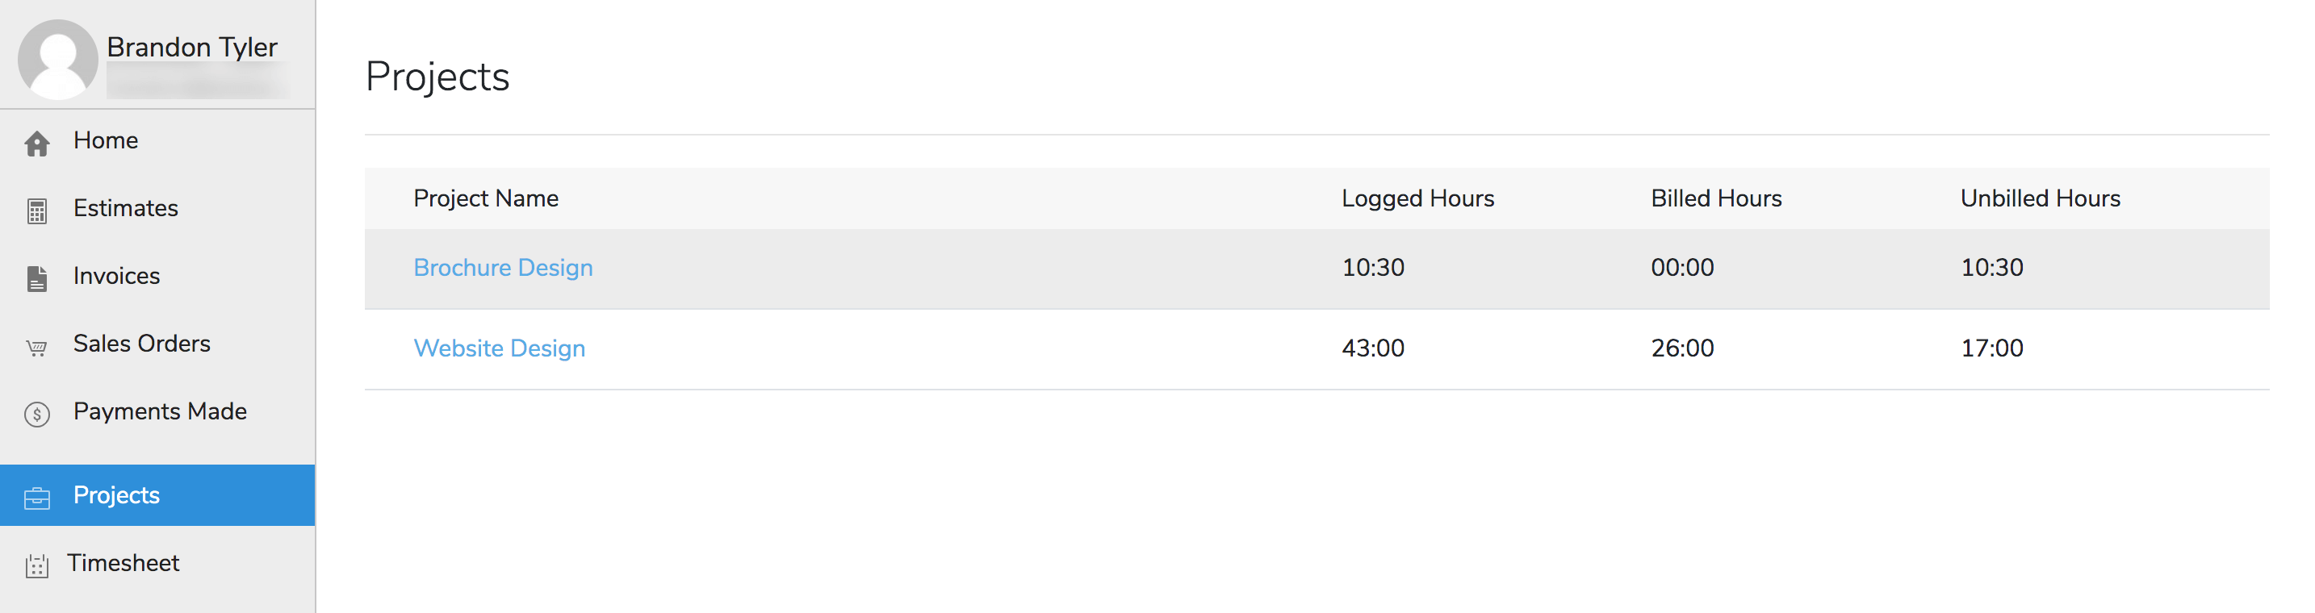This screenshot has height=613, width=2315.
Task: Open the Invoices menu label
Action: [117, 276]
